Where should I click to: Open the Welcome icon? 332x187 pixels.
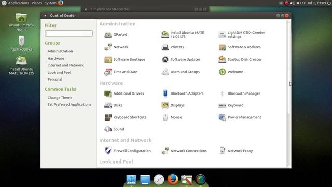222,72
